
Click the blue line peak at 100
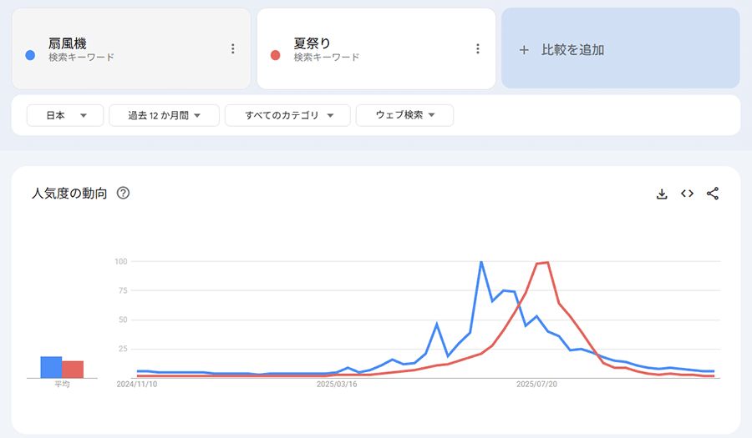(481, 262)
